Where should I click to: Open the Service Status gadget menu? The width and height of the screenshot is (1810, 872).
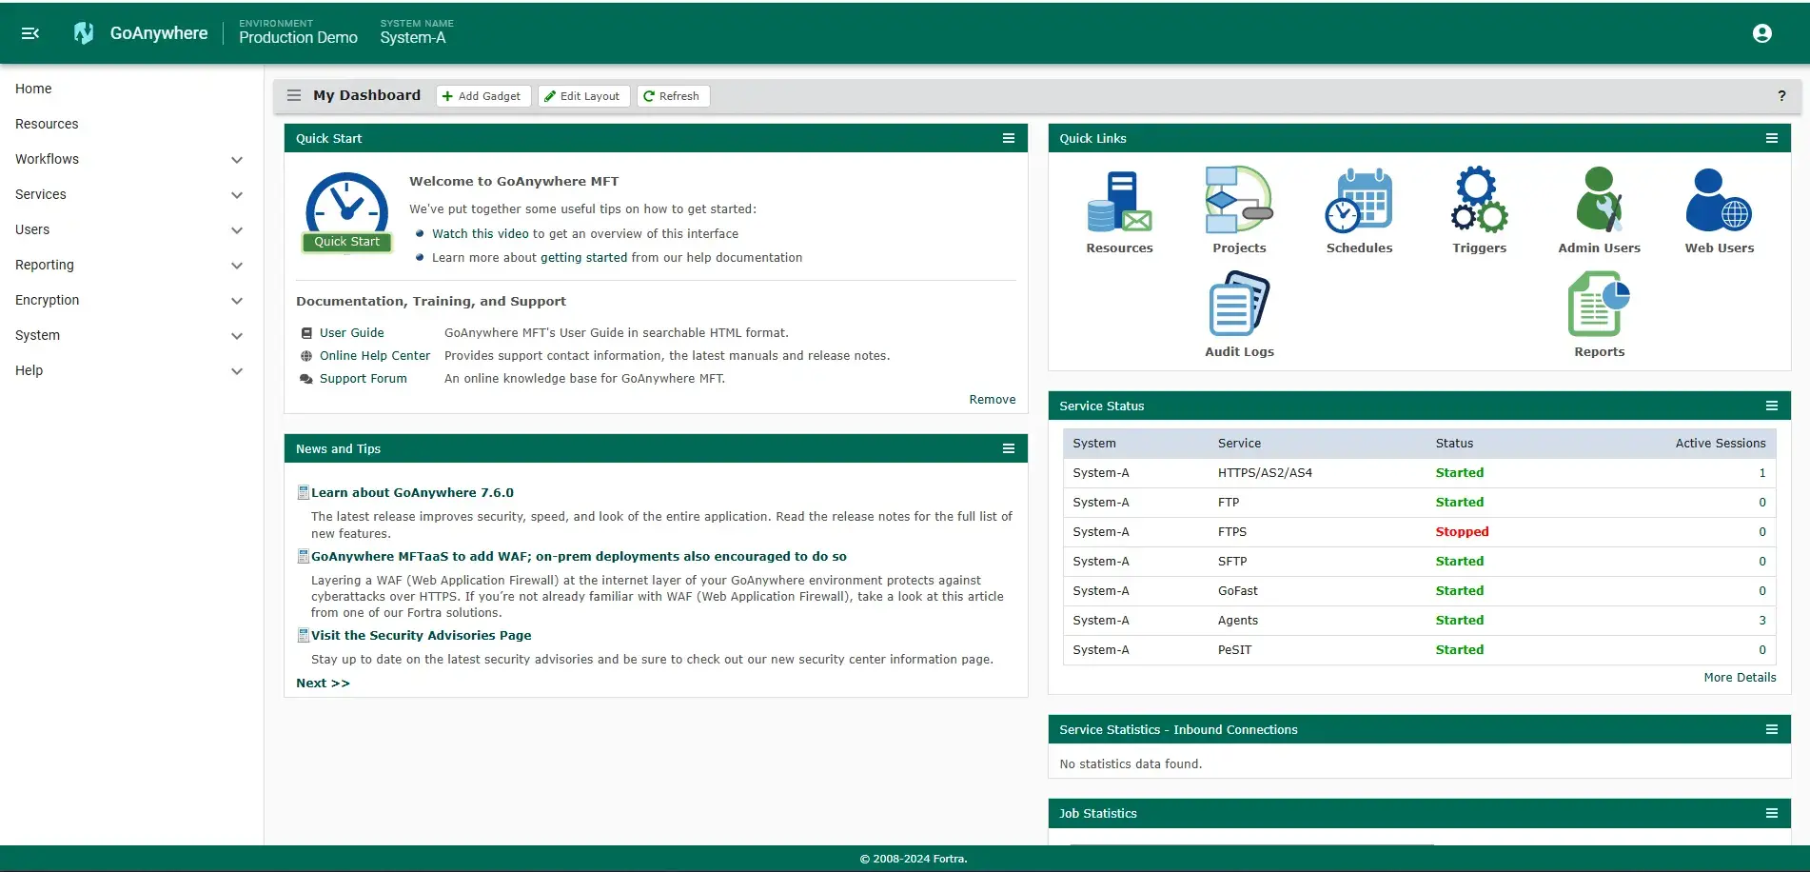point(1771,406)
